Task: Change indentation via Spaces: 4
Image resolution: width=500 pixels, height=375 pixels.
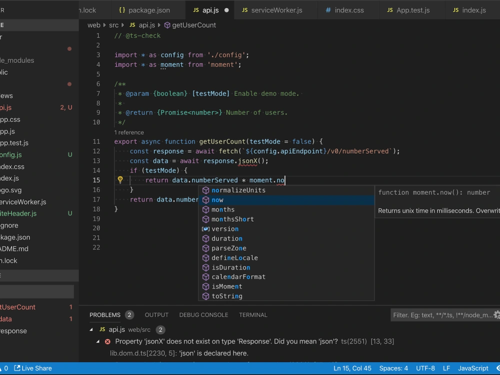Action: pos(393,368)
